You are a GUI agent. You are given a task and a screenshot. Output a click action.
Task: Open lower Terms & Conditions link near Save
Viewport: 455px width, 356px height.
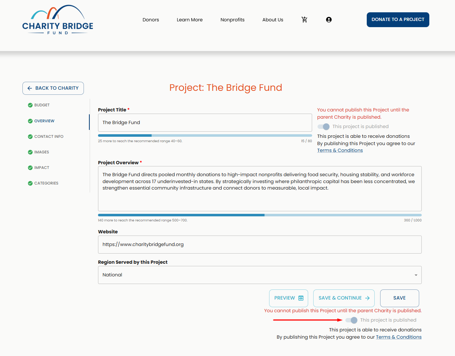coord(399,337)
